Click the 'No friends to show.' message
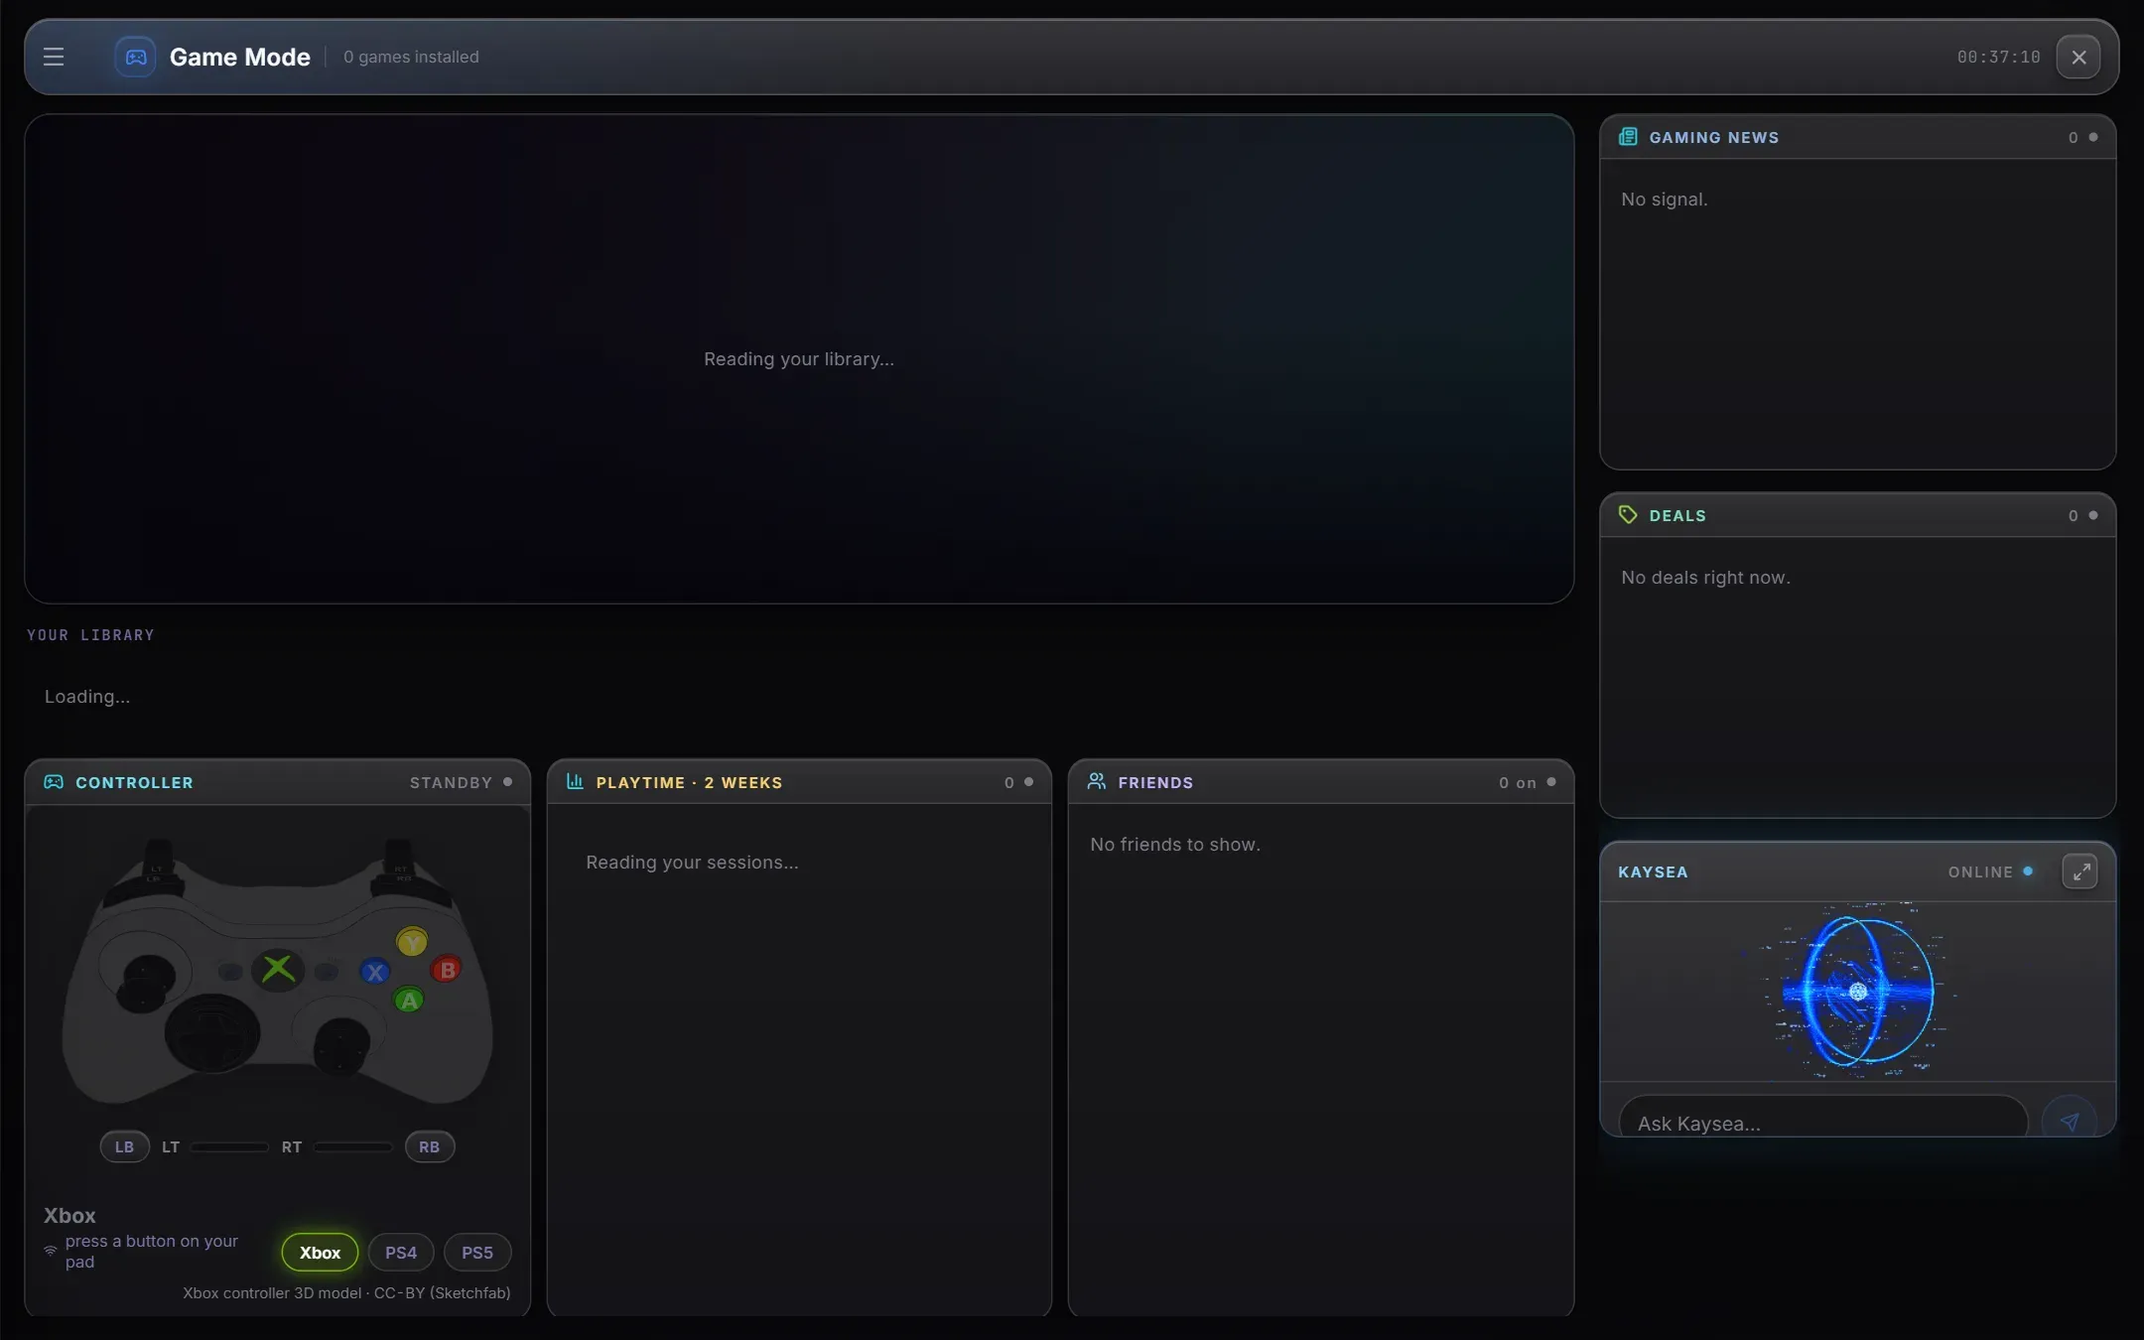2144x1340 pixels. coord(1175,845)
